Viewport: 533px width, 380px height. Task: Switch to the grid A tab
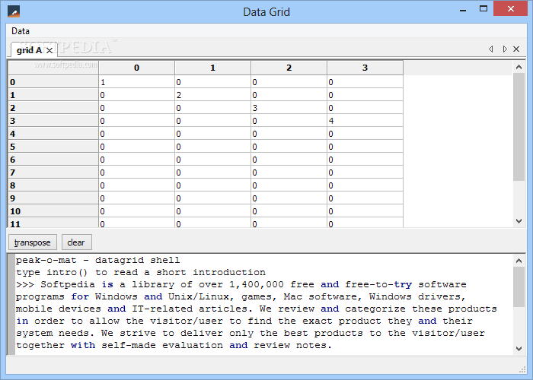[x=29, y=50]
